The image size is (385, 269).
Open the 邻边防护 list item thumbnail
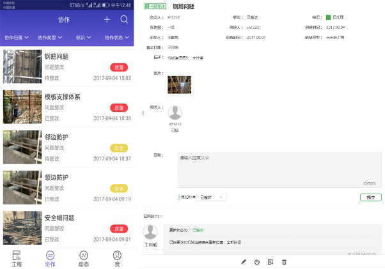coord(22,147)
